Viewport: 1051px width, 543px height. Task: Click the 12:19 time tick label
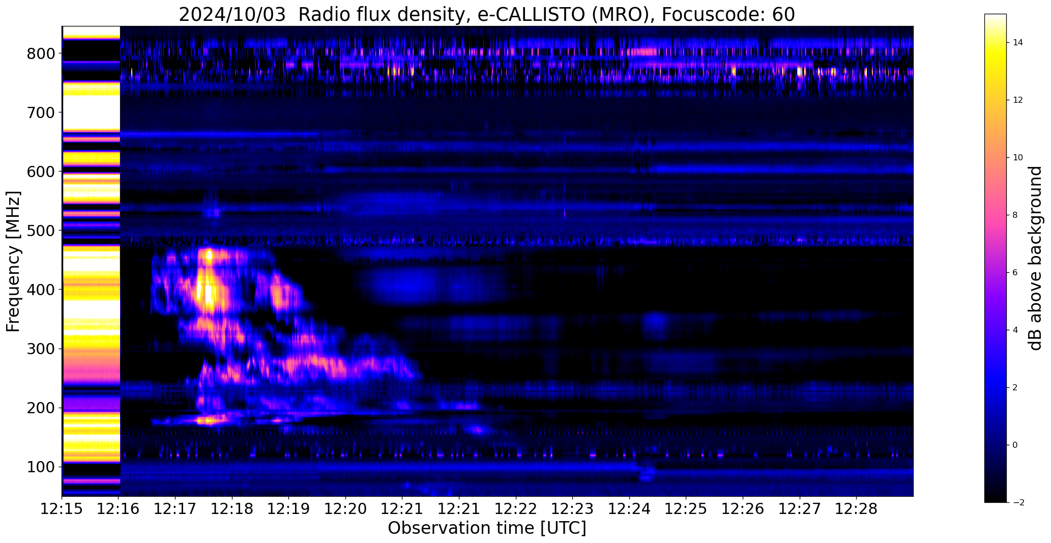pyautogui.click(x=289, y=508)
